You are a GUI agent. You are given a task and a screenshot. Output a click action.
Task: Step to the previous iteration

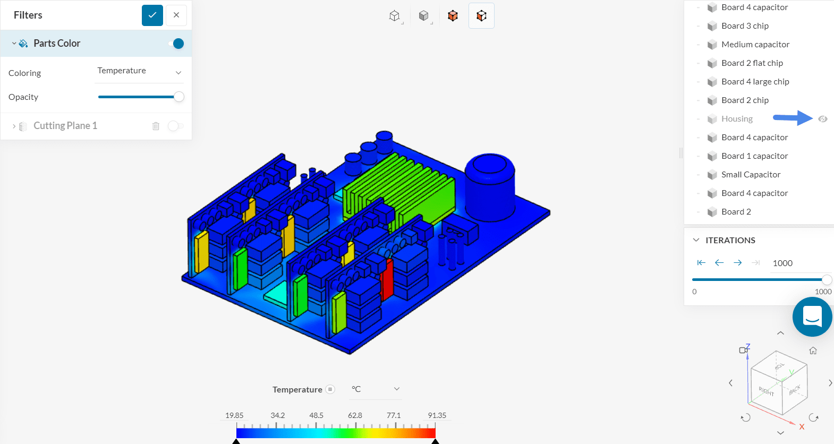click(x=719, y=263)
